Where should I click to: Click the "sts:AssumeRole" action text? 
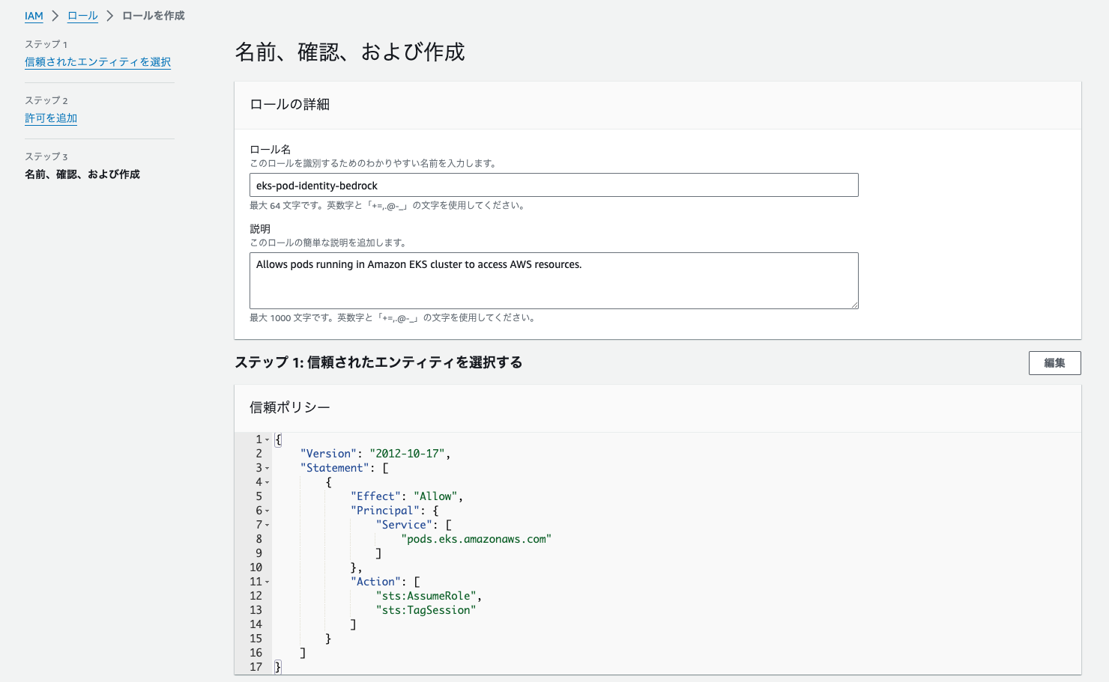tap(426, 596)
